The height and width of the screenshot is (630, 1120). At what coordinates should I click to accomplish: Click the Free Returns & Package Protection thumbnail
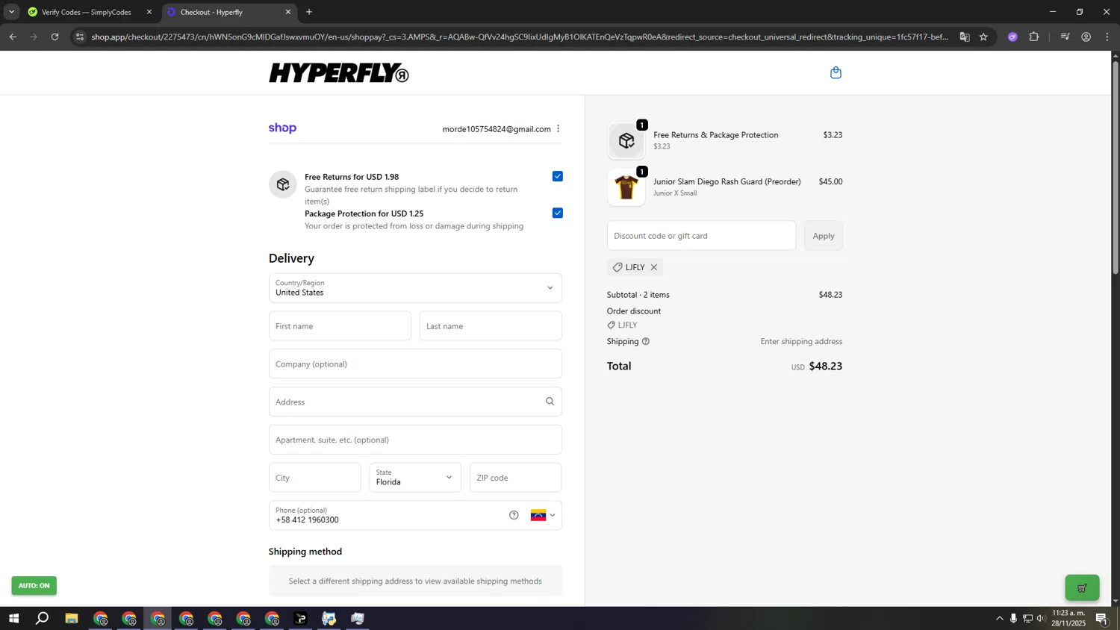(x=626, y=140)
